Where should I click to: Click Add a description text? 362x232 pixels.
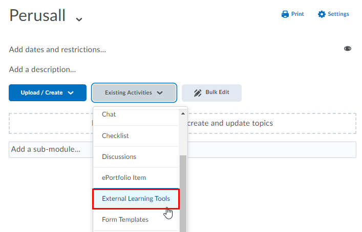(x=42, y=69)
